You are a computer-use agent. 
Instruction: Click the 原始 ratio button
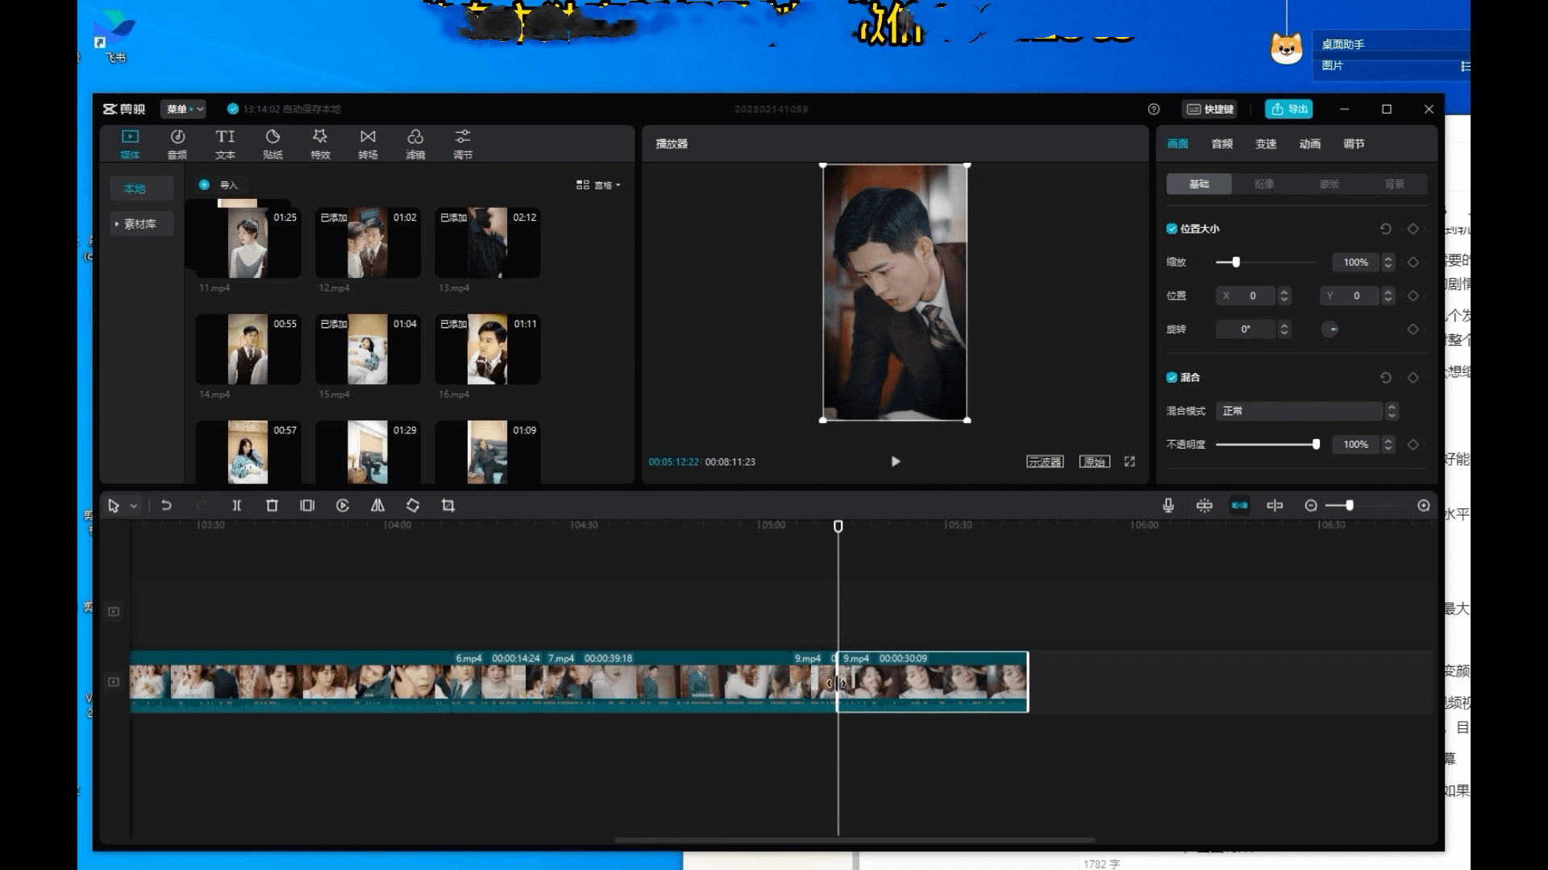click(x=1094, y=462)
